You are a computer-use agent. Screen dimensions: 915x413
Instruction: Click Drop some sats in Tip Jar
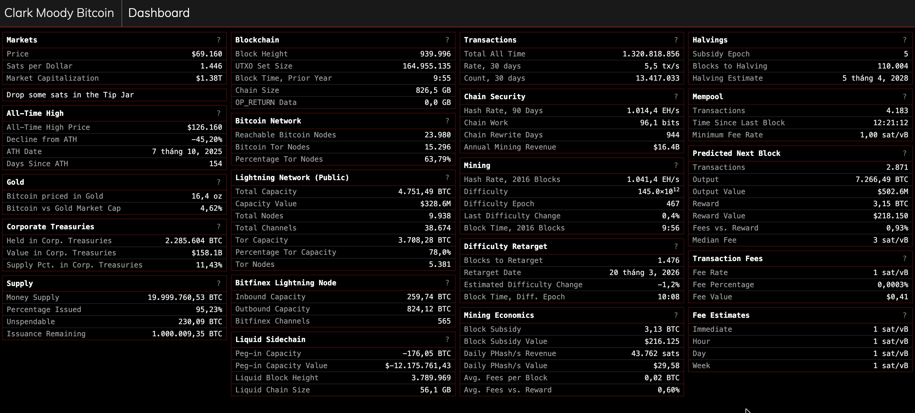70,95
